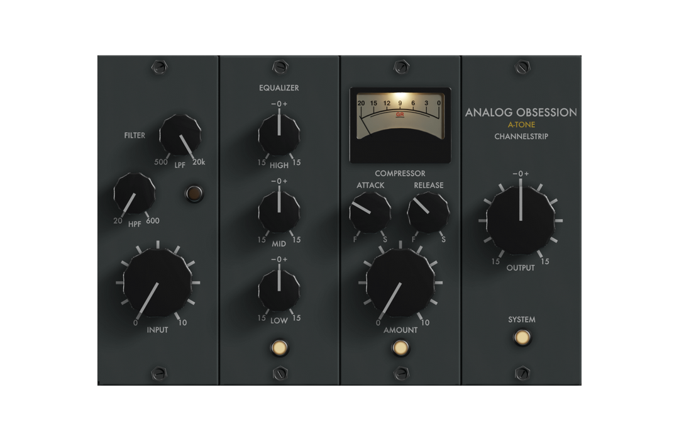Click the compressor AMOUNT knob
This screenshot has height=441, width=679.
400,282
